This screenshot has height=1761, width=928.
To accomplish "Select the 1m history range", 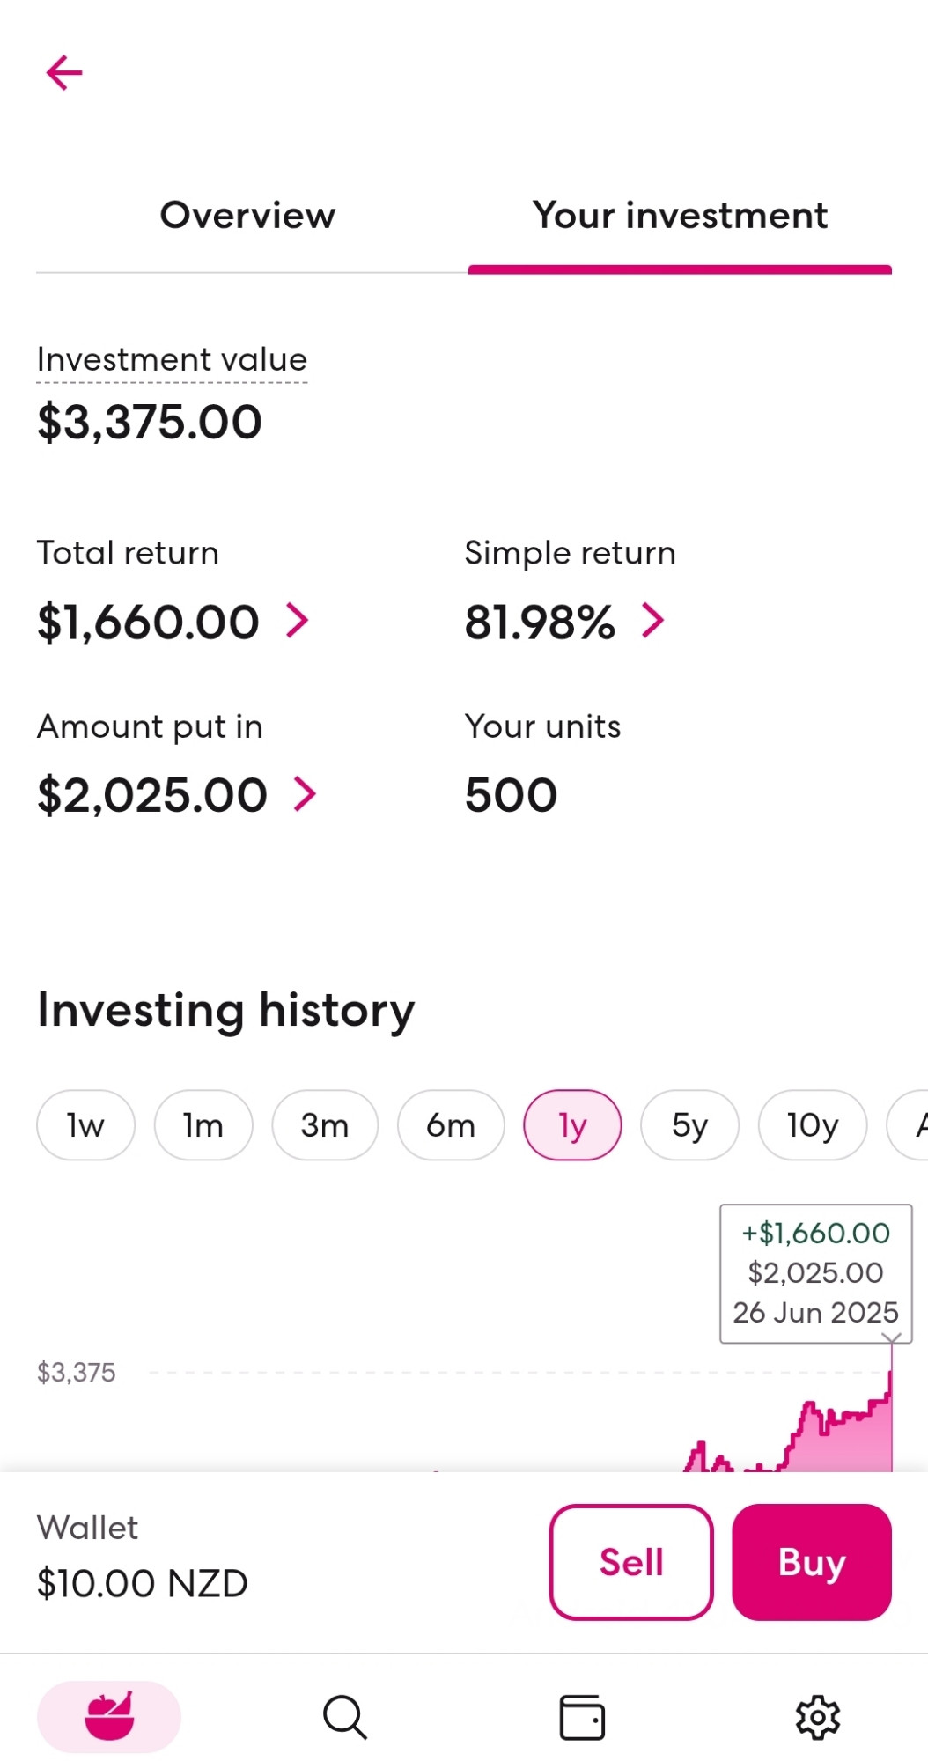I will tap(203, 1125).
